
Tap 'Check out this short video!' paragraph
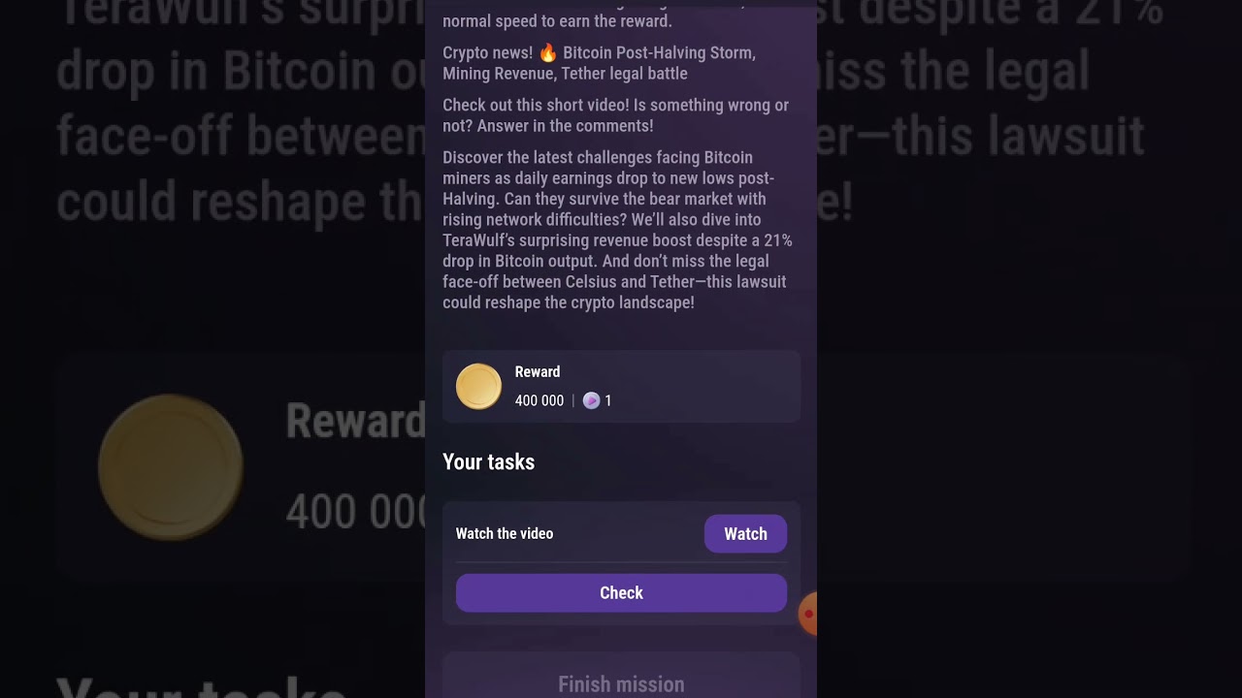pos(616,115)
